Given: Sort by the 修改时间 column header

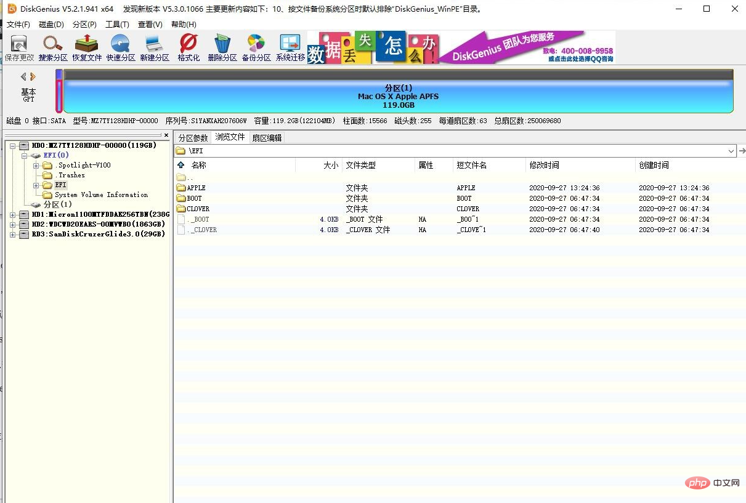Looking at the screenshot, I should (x=580, y=165).
